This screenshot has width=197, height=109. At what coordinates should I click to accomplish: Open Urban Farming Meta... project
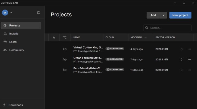click(88, 58)
